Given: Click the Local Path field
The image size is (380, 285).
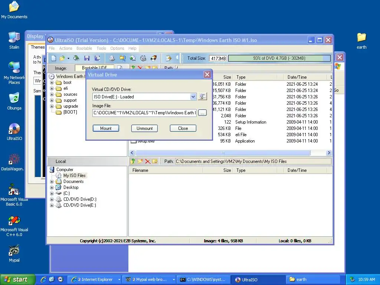Looking at the screenshot, I should click(x=253, y=161).
